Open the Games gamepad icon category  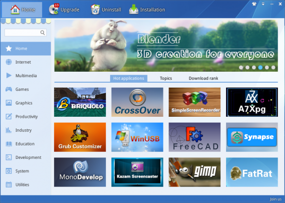point(8,89)
